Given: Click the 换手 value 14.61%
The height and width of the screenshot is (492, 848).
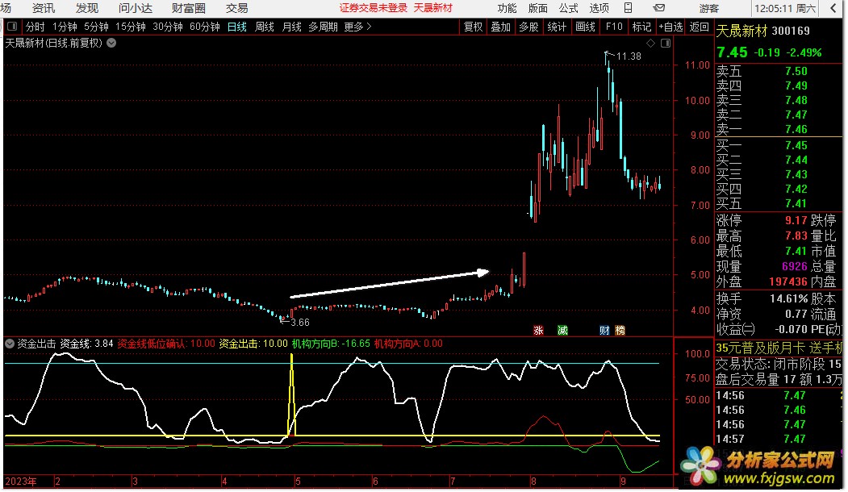Looking at the screenshot, I should click(789, 298).
